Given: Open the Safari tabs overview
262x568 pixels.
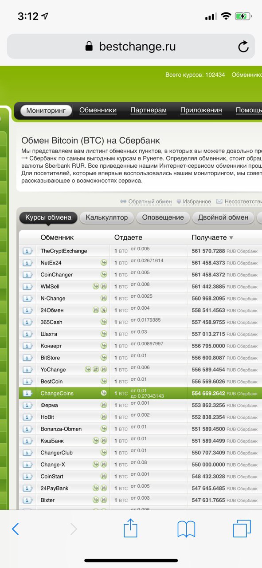Looking at the screenshot, I should click(242, 529).
